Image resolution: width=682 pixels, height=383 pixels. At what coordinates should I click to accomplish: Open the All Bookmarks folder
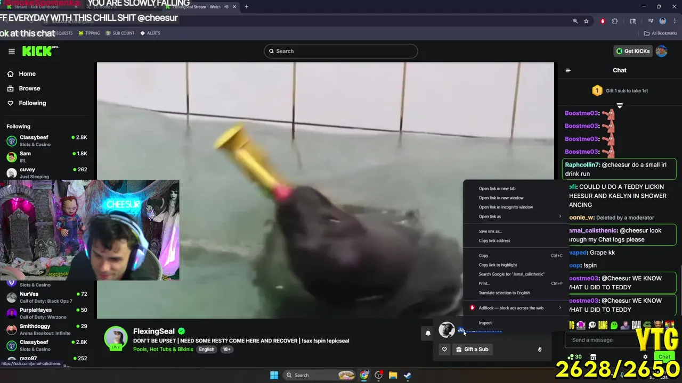661,33
